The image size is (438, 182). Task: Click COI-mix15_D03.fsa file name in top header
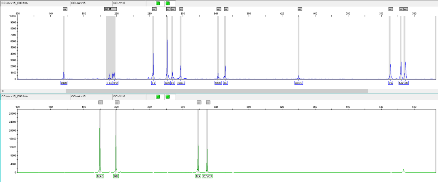tap(14, 3)
